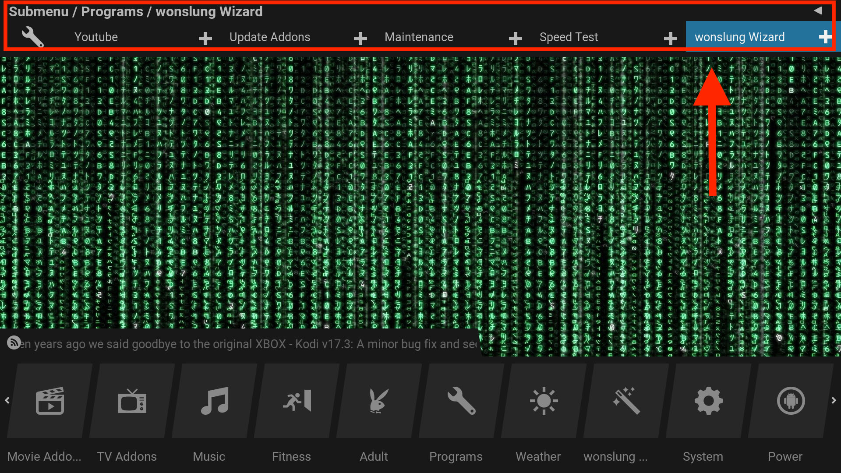
Task: Open the System gear tile
Action: tap(709, 401)
